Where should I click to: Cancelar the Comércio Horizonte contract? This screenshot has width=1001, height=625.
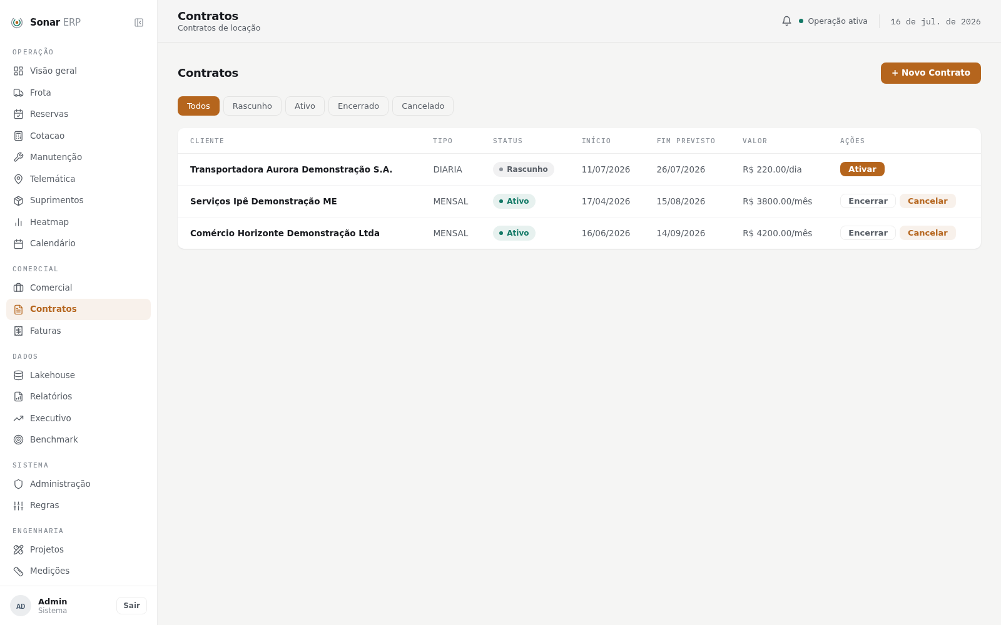click(x=927, y=233)
